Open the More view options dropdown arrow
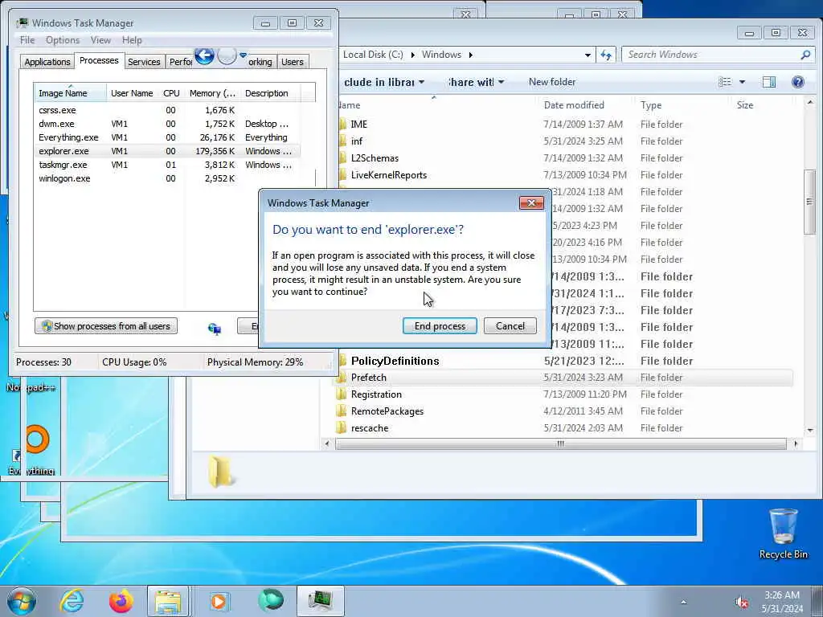This screenshot has height=617, width=823. coord(742,82)
